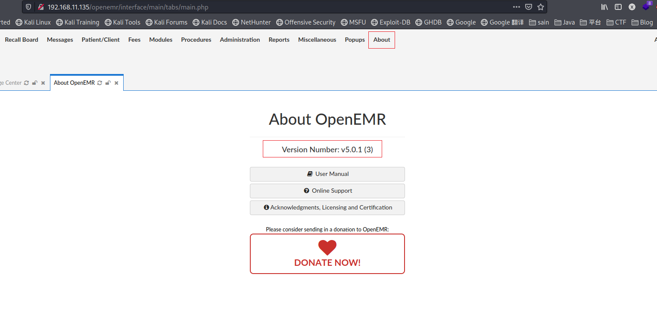Bookmark this page with the star
The width and height of the screenshot is (657, 311).
(541, 7)
